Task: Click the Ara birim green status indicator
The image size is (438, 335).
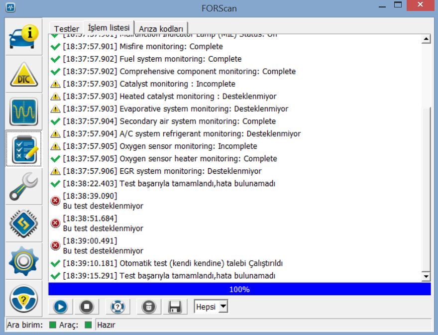Action: point(53,325)
